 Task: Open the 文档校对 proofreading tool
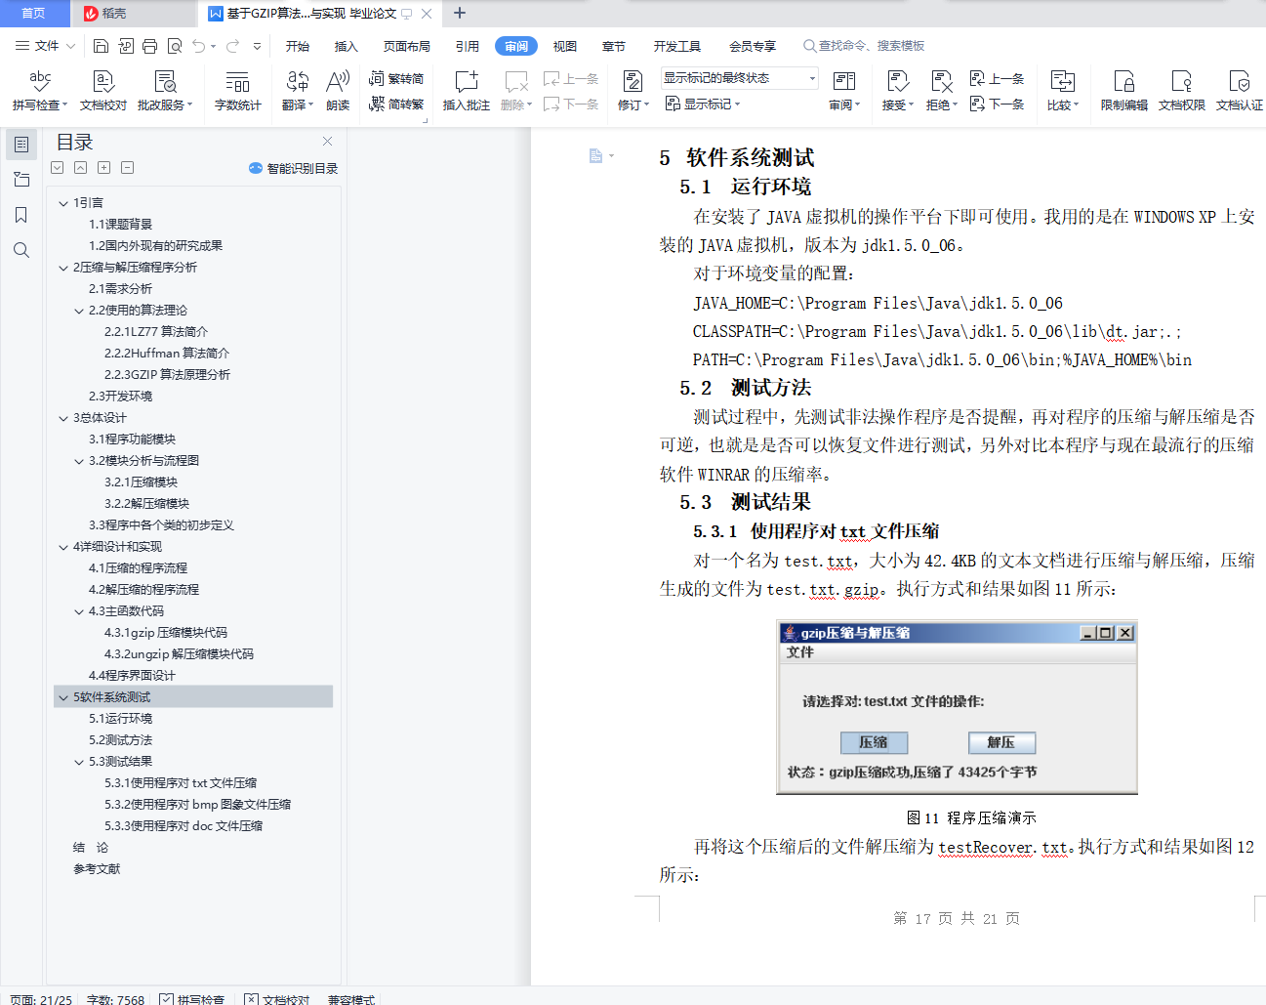102,91
